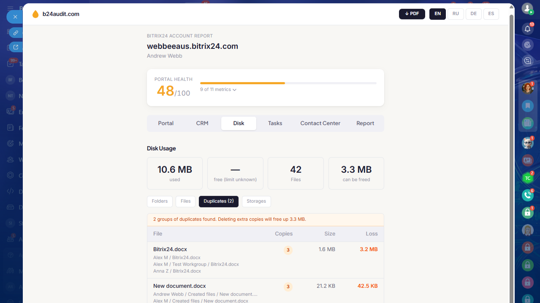Select the Disk tab
The image size is (540, 303).
click(x=239, y=123)
